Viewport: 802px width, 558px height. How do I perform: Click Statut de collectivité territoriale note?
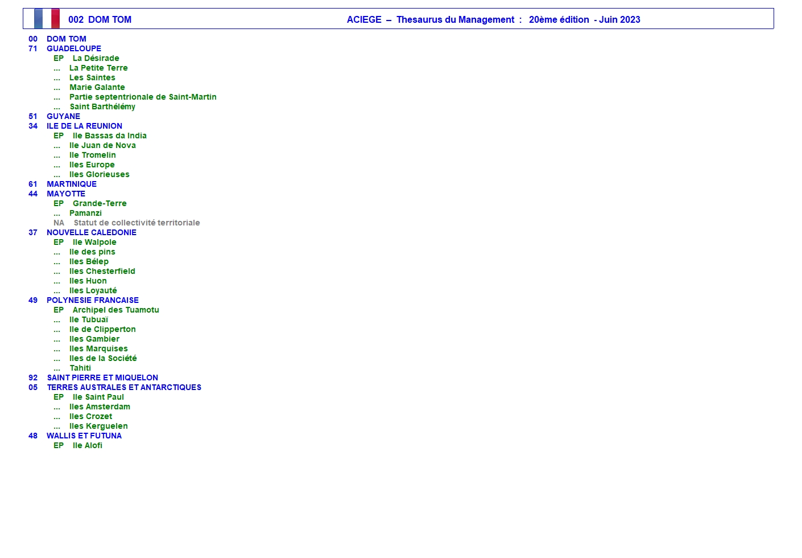(137, 223)
